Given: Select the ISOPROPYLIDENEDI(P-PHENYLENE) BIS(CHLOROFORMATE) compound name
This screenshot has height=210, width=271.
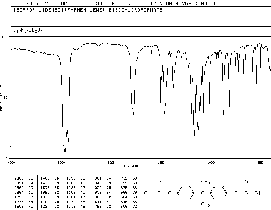Looking at the screenshot, I should point(89,10).
